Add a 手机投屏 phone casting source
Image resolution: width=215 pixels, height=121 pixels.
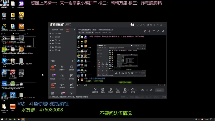(x=110, y=90)
